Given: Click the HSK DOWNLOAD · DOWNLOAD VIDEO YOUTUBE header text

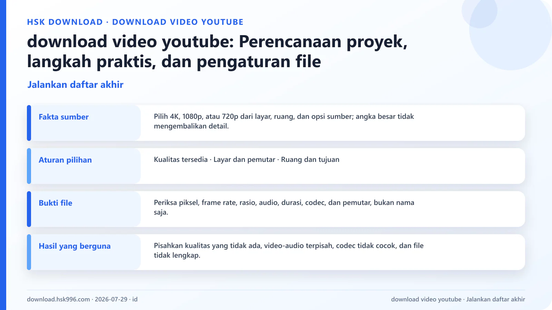Looking at the screenshot, I should 135,22.
